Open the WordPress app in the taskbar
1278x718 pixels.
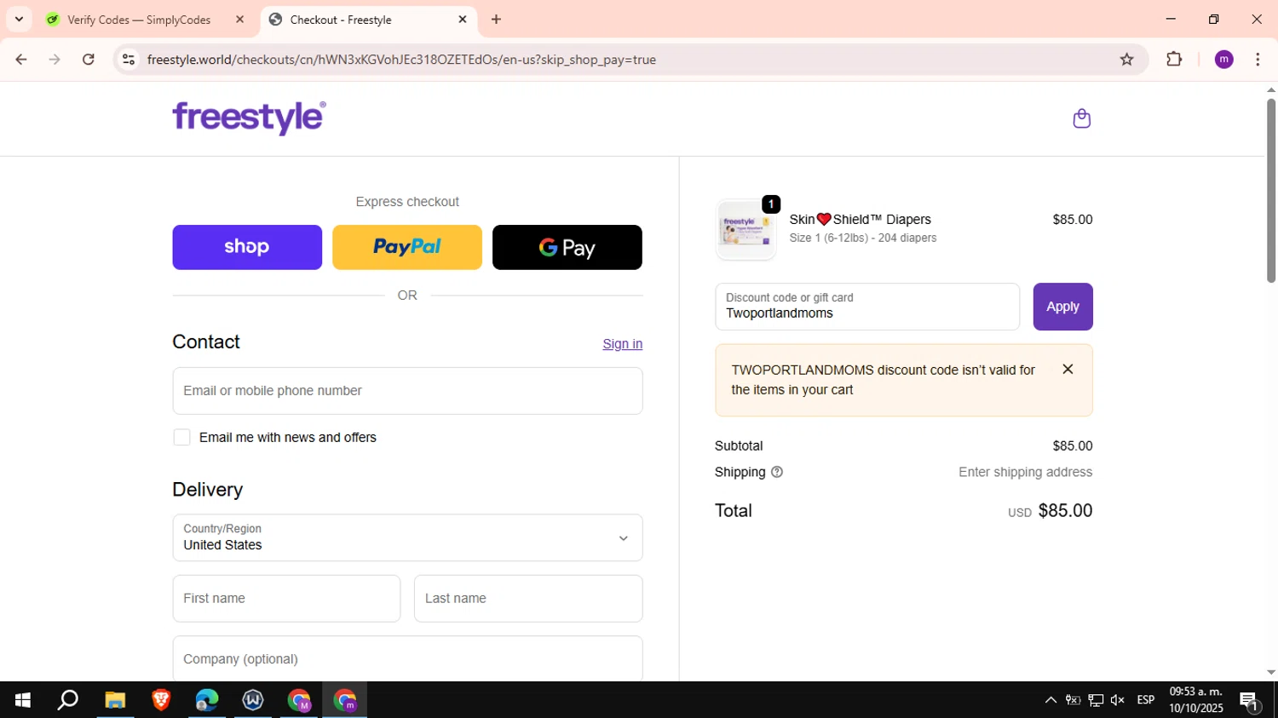pyautogui.click(x=253, y=700)
